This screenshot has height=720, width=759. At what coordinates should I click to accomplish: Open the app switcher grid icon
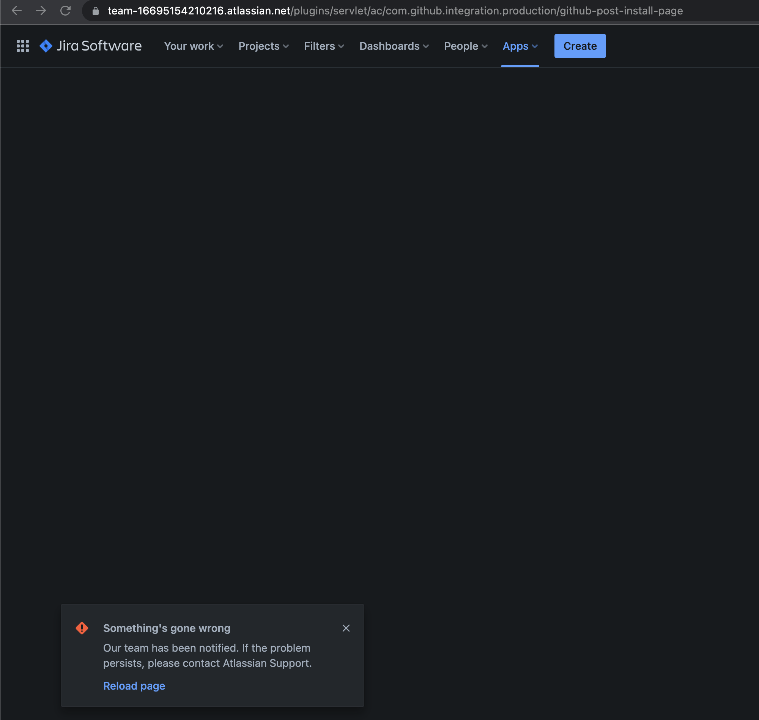[x=23, y=46]
